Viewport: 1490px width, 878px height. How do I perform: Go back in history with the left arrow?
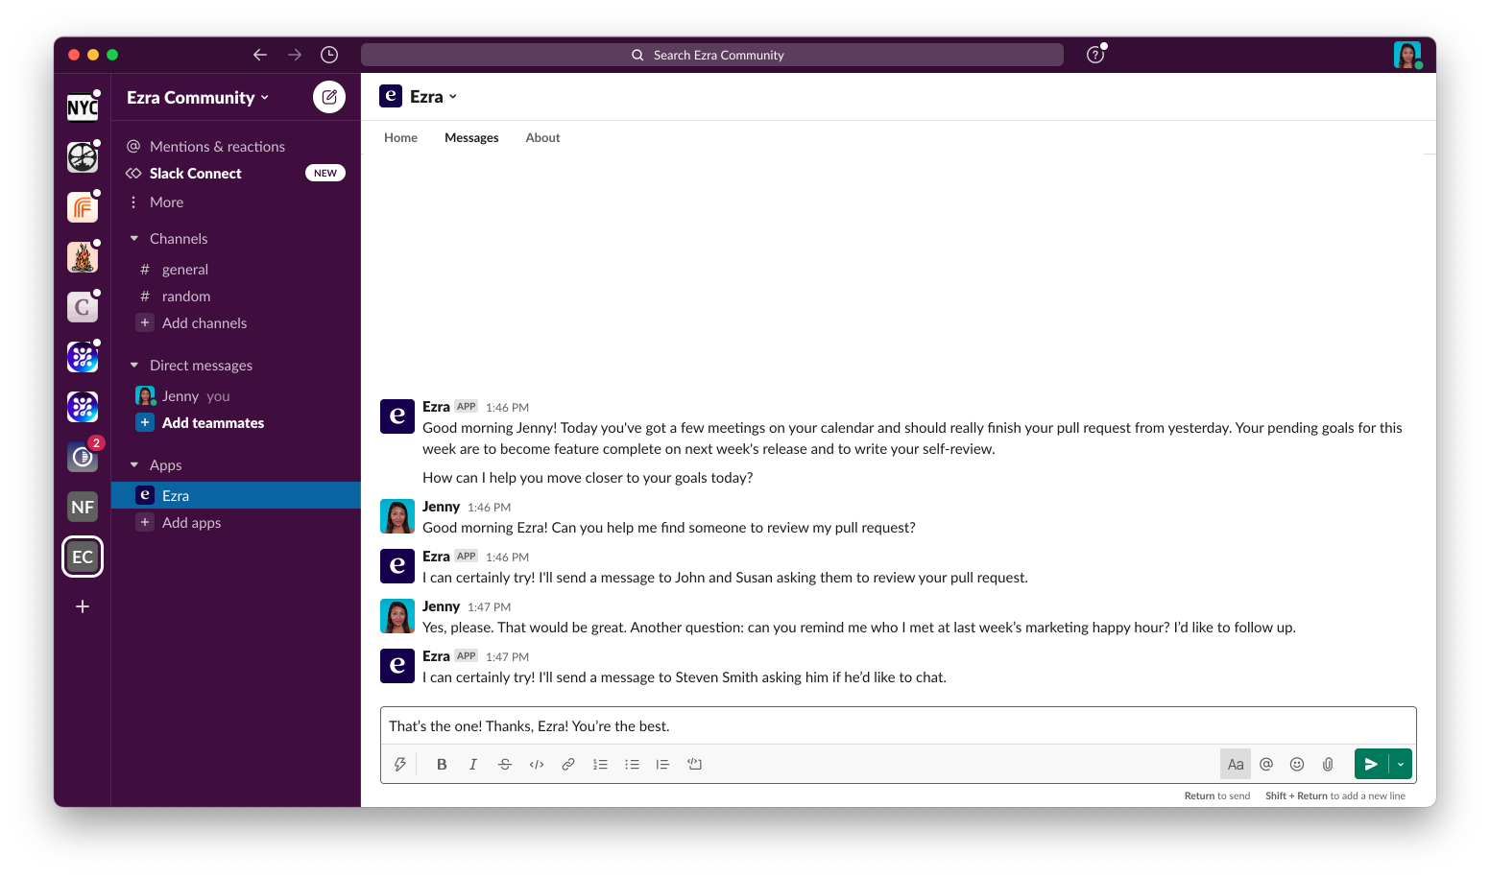click(260, 55)
